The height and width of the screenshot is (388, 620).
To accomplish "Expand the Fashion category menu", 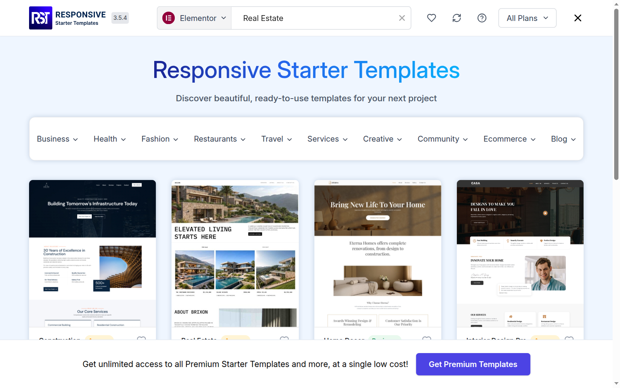I will pyautogui.click(x=160, y=139).
